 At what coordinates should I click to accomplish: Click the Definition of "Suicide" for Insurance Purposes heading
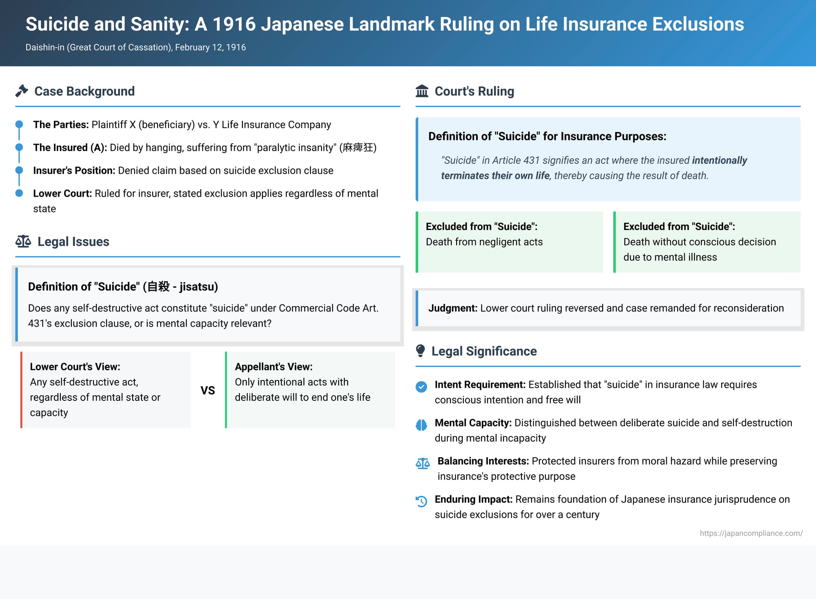pos(547,136)
